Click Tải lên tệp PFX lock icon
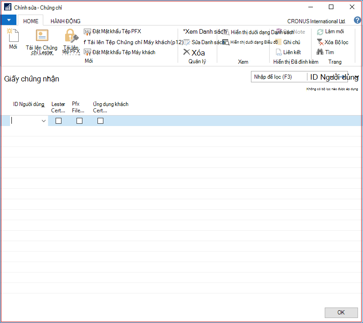The image size is (363, 323). tap(72, 35)
